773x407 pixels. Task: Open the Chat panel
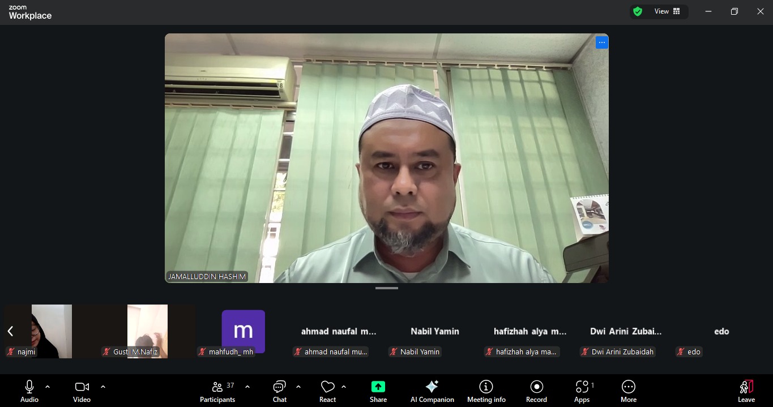click(x=280, y=391)
